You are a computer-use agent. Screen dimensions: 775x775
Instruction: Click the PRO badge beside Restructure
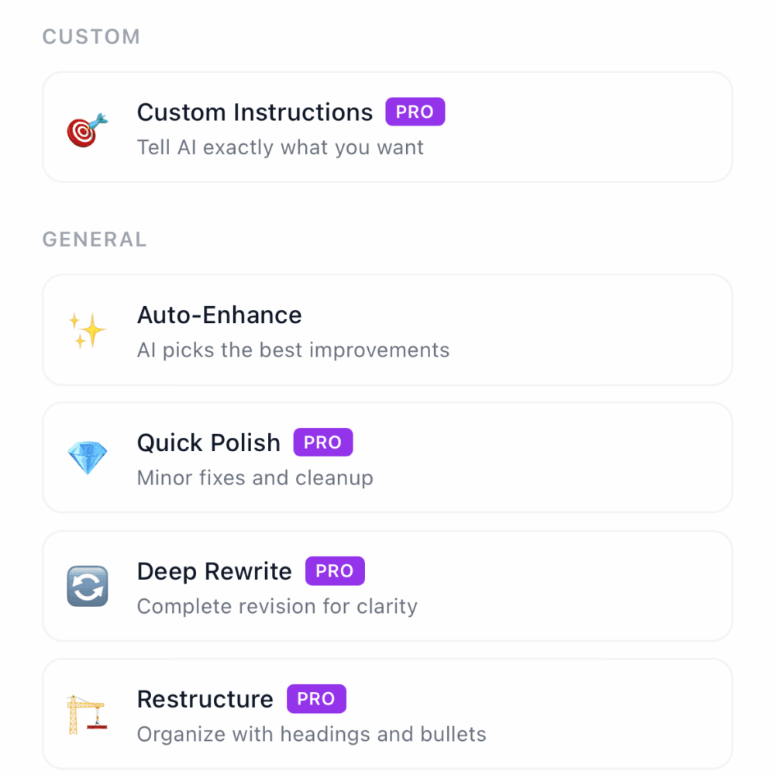pyautogui.click(x=316, y=699)
